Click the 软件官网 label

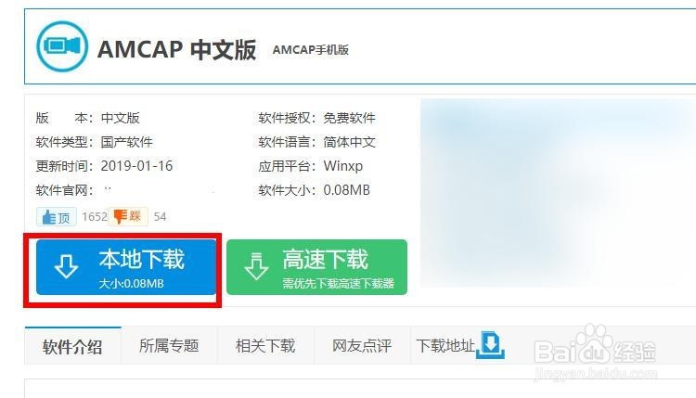coord(65,190)
